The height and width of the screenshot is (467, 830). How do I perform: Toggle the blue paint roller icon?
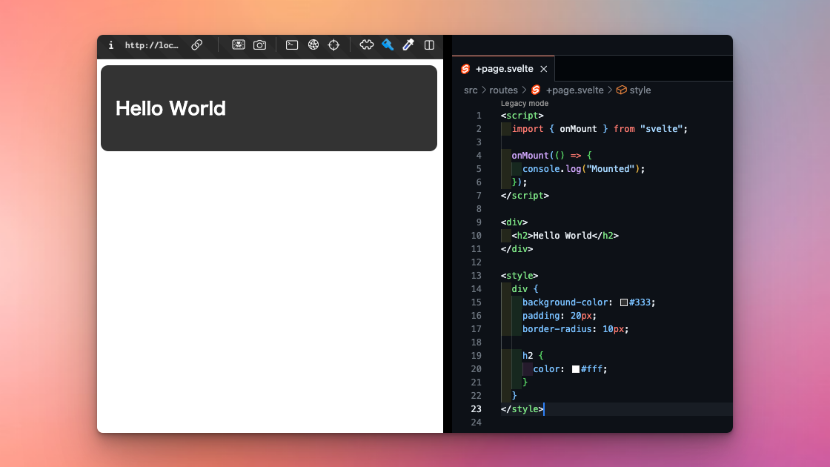388,45
